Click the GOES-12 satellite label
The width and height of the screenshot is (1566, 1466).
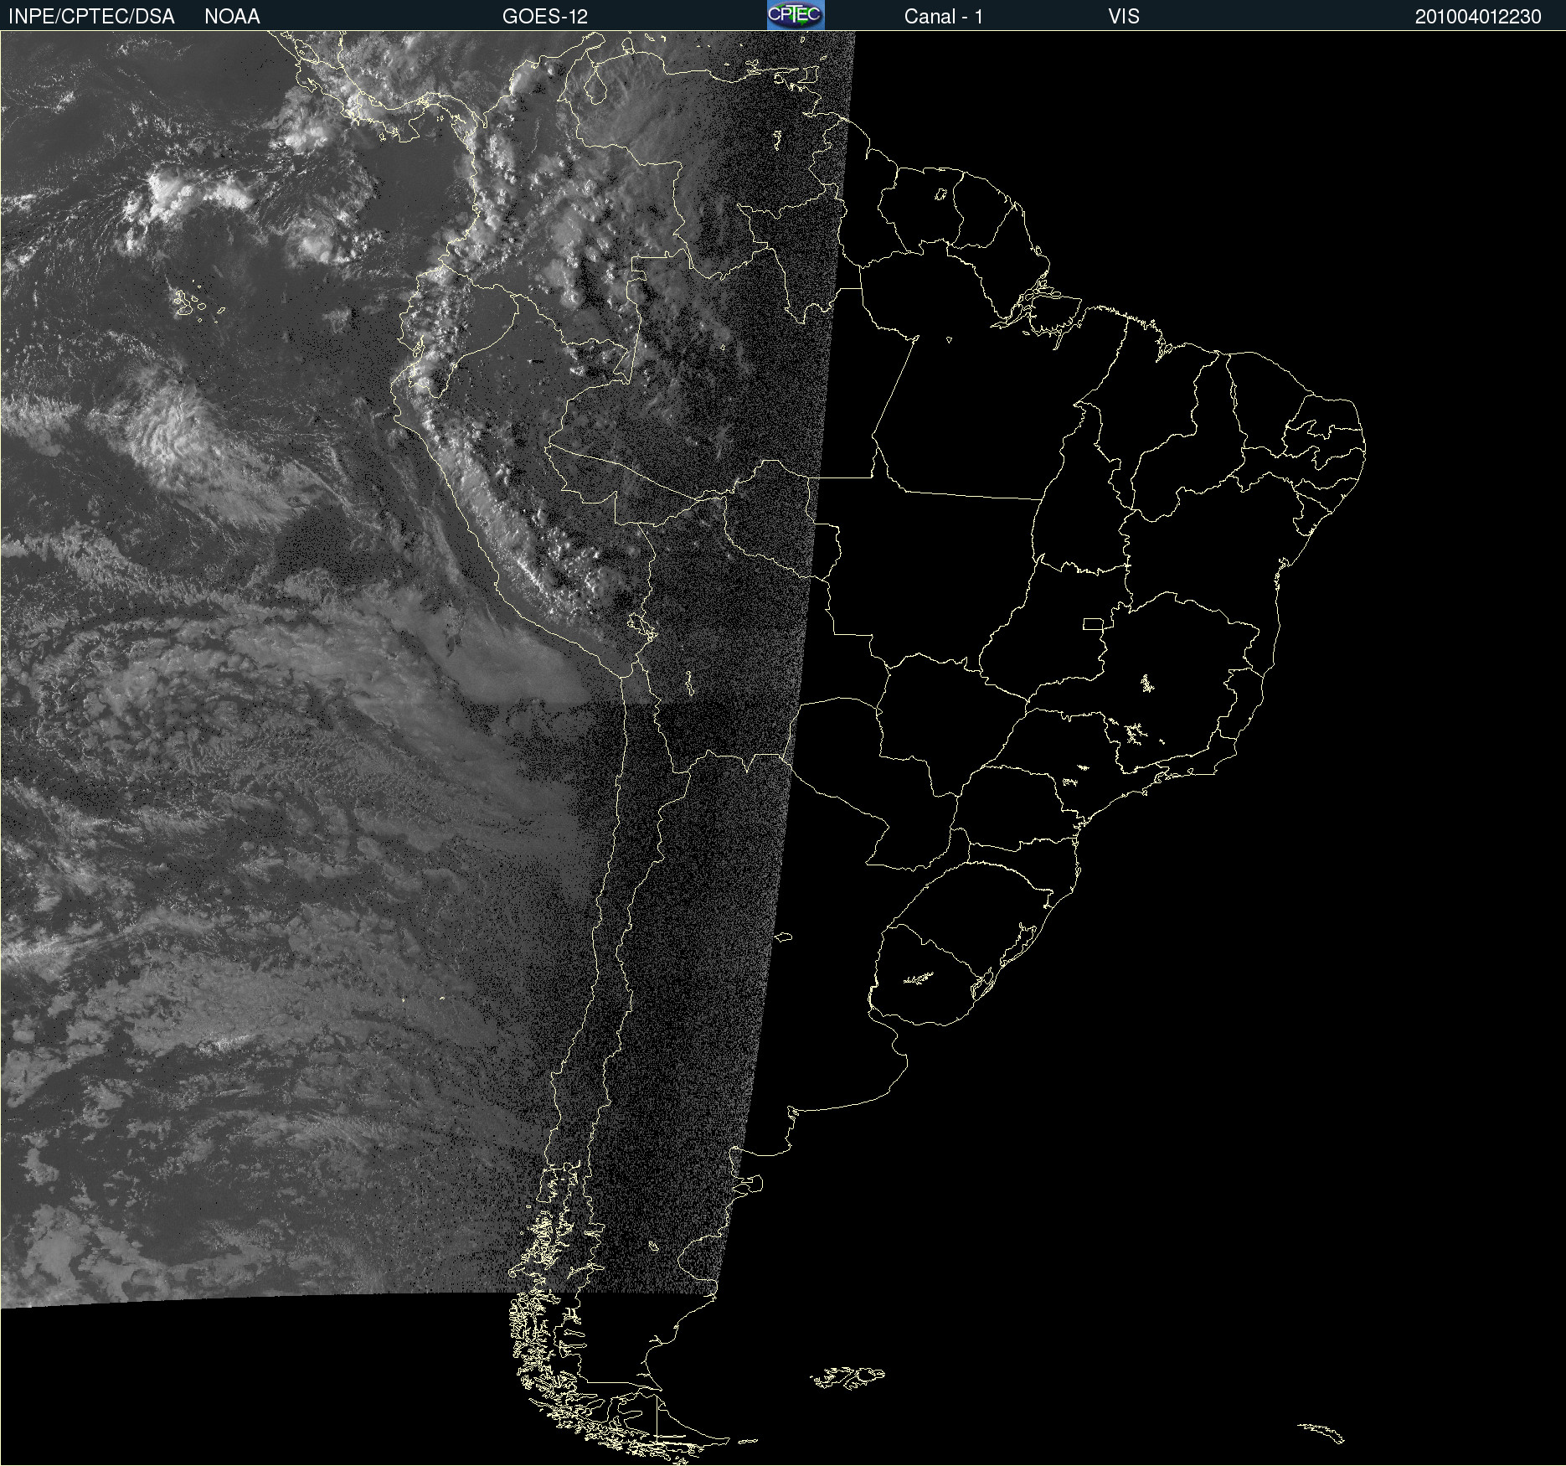point(545,16)
